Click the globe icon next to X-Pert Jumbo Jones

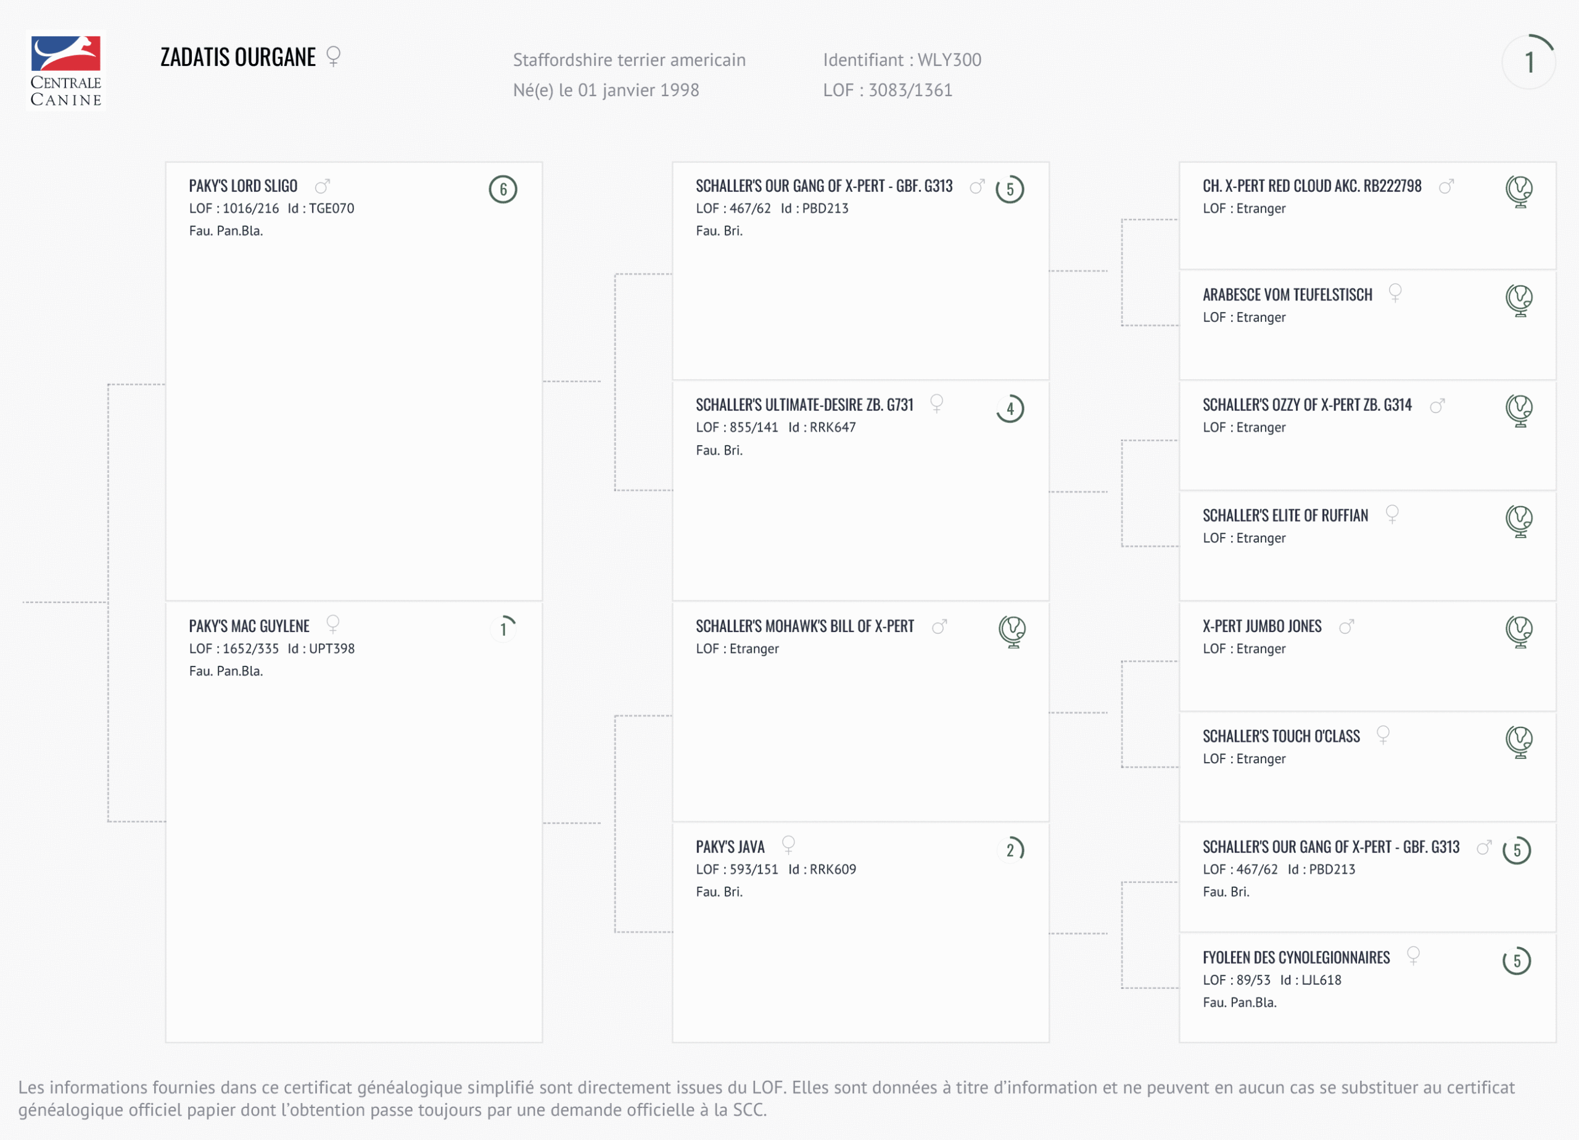tap(1519, 631)
